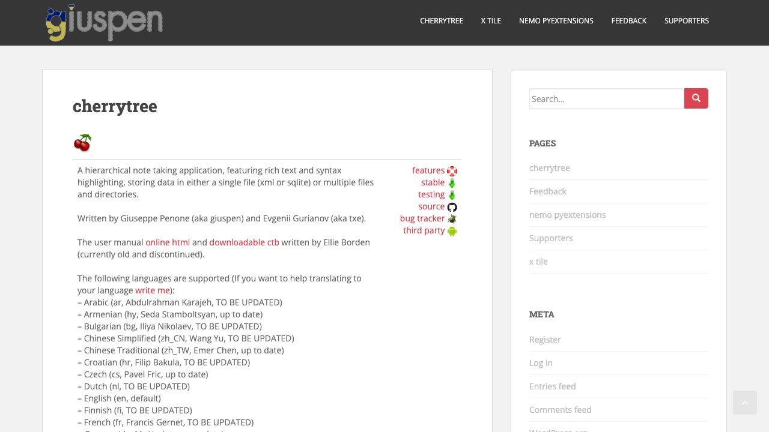This screenshot has width=769, height=432.
Task: Click the cherrytree page heading
Action: (115, 106)
